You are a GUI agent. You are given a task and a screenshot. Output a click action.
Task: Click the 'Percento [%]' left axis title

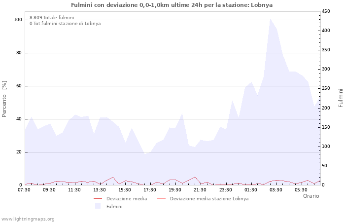pos(4,99)
